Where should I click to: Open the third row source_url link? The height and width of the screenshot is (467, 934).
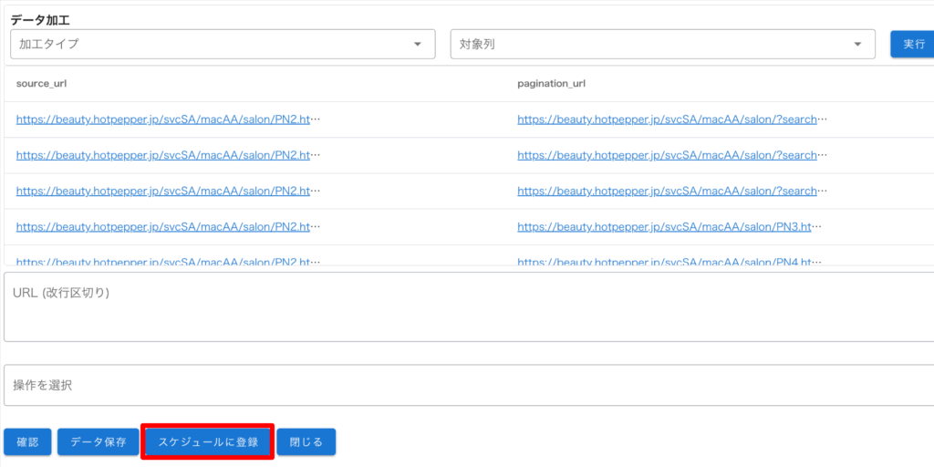[168, 191]
